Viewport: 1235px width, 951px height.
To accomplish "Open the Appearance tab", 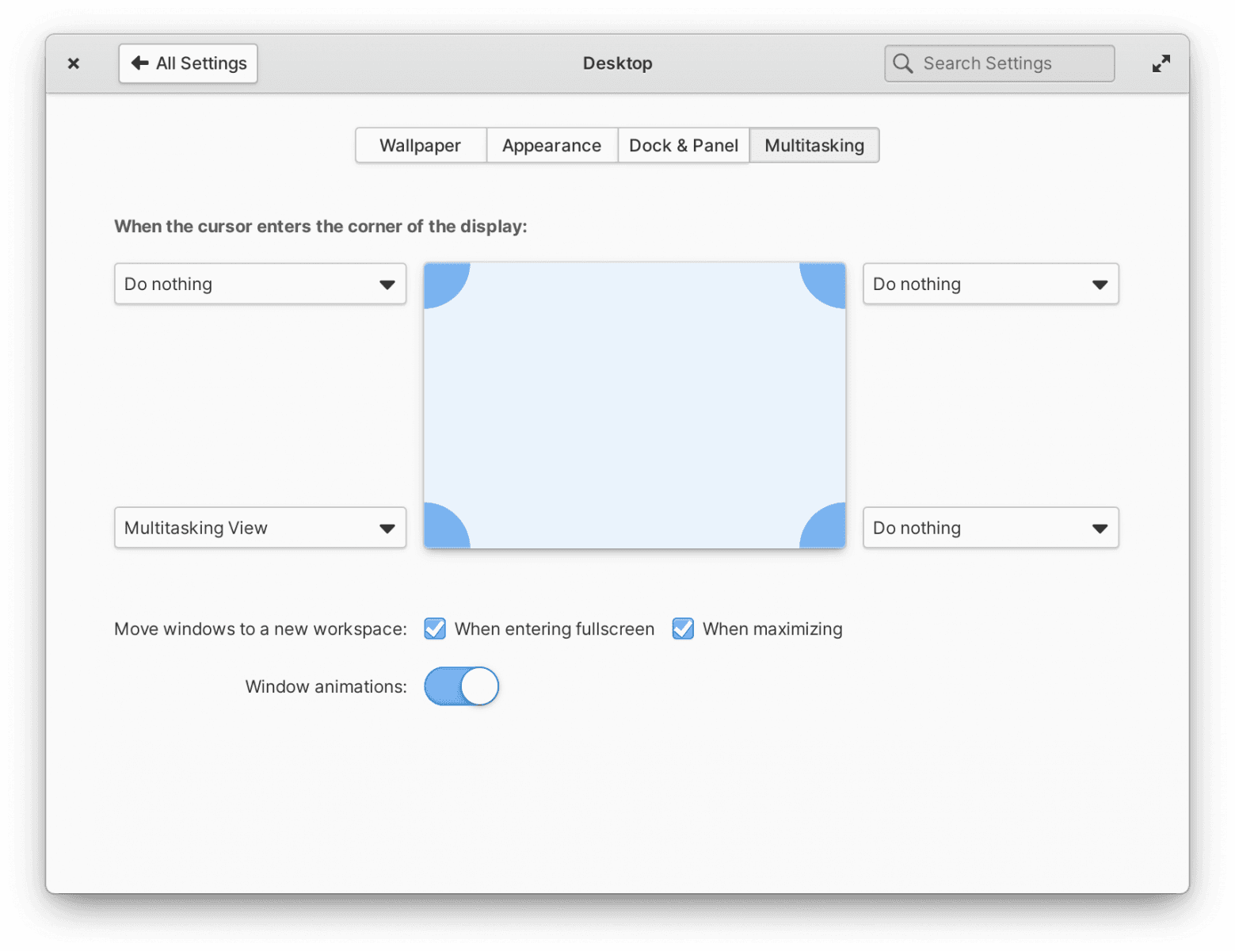I will click(551, 145).
